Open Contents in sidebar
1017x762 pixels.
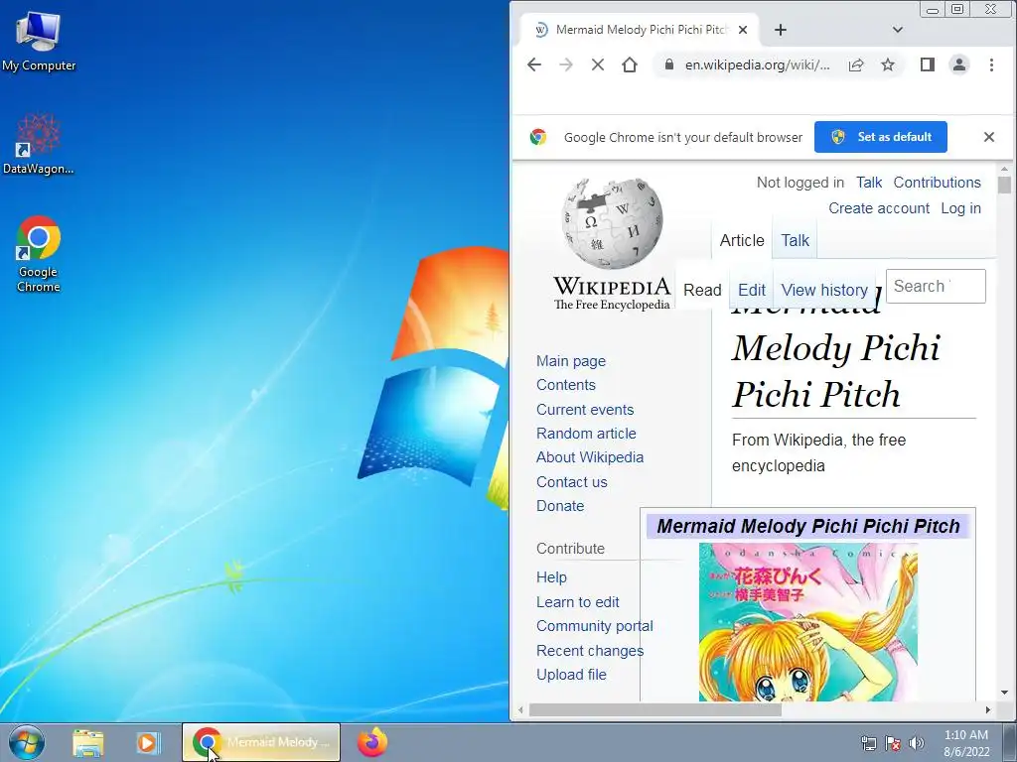565,385
